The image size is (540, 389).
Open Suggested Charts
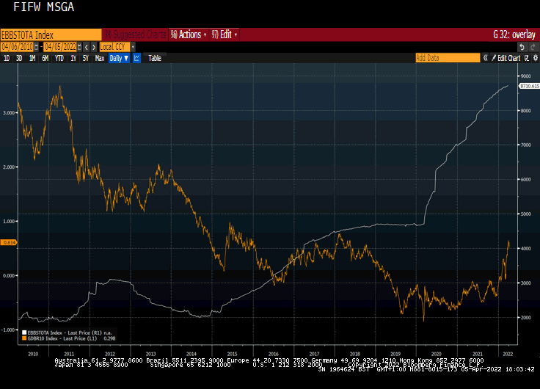tap(135, 34)
